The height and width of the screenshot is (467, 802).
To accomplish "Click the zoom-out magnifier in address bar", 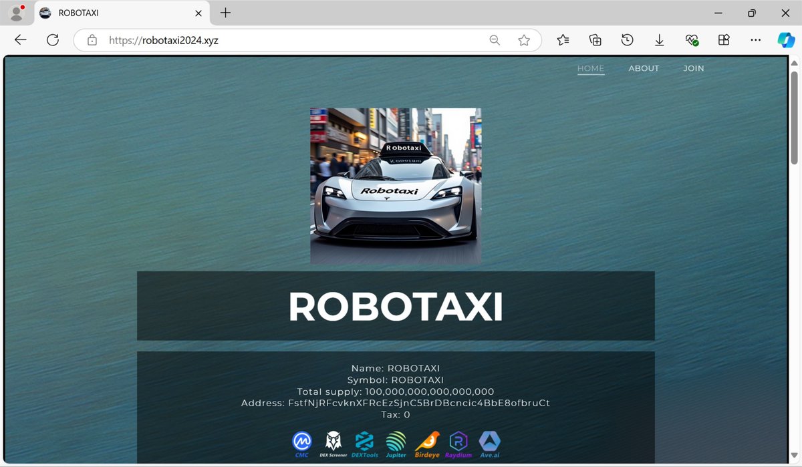I will point(495,40).
